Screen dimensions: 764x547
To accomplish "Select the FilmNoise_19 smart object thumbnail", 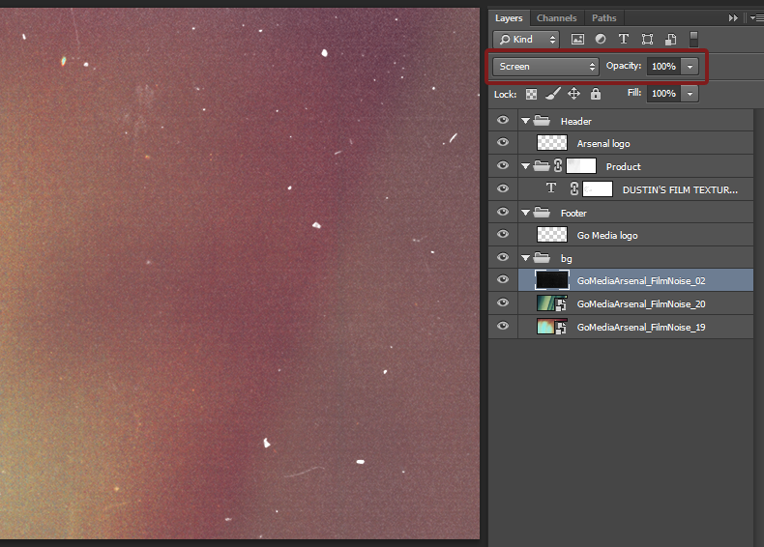I will [x=551, y=327].
